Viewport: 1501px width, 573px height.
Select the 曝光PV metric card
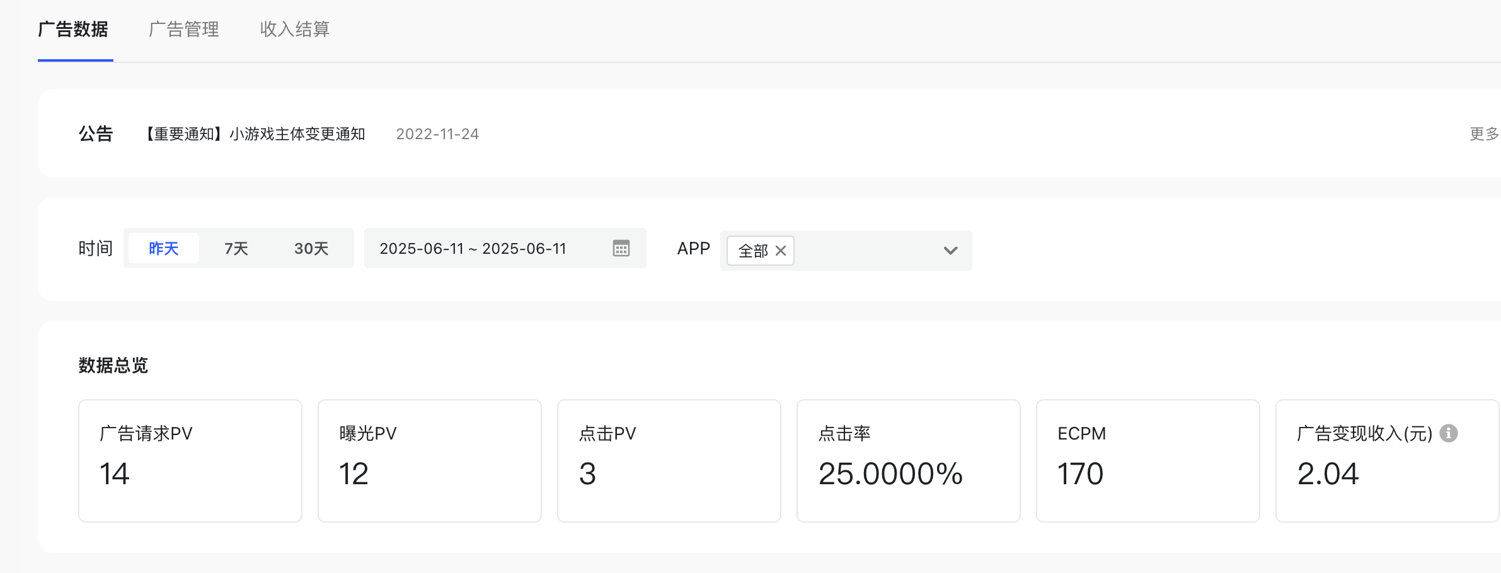[x=430, y=461]
